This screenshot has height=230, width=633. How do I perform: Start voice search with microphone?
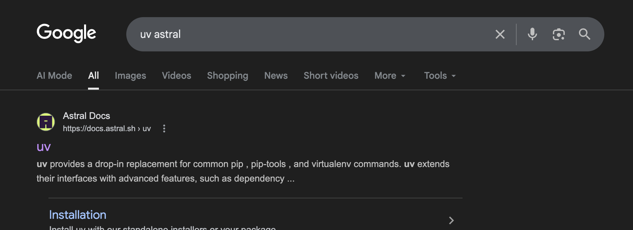pos(532,34)
